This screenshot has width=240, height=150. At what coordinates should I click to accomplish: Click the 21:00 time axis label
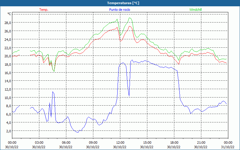[x=201, y=142]
